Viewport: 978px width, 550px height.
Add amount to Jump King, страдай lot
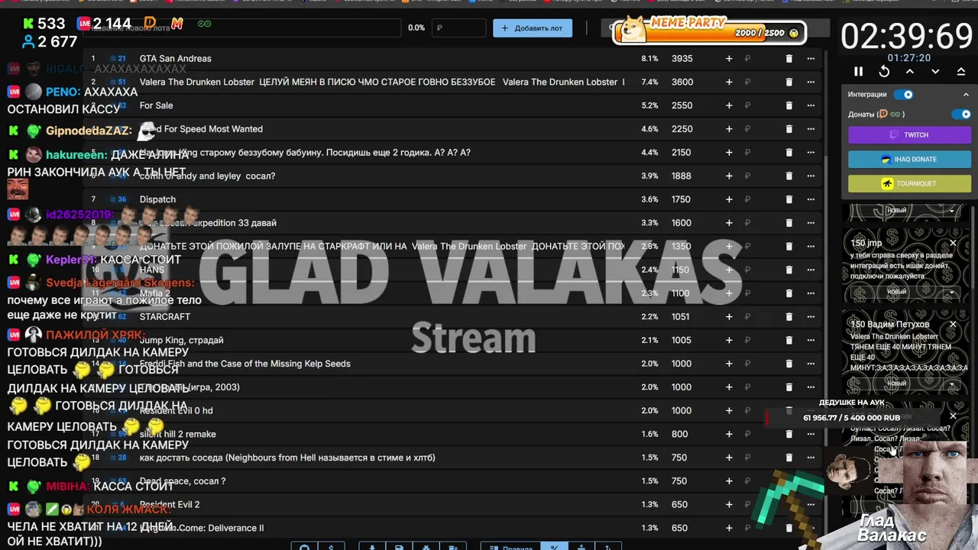pyautogui.click(x=729, y=340)
